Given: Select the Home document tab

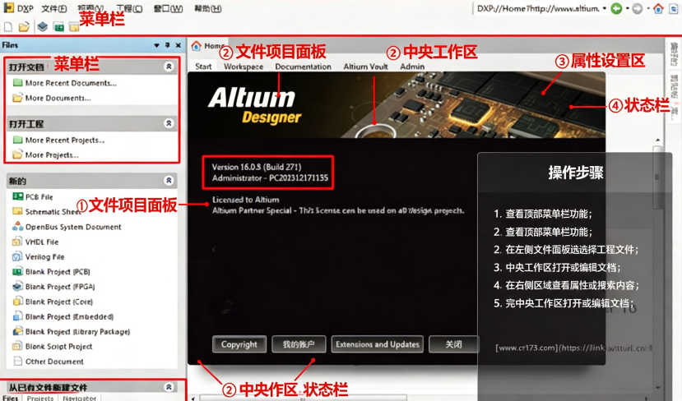Looking at the screenshot, I should [x=209, y=46].
